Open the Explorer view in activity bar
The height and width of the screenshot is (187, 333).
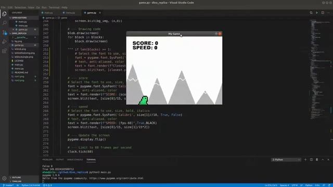tap(4, 14)
